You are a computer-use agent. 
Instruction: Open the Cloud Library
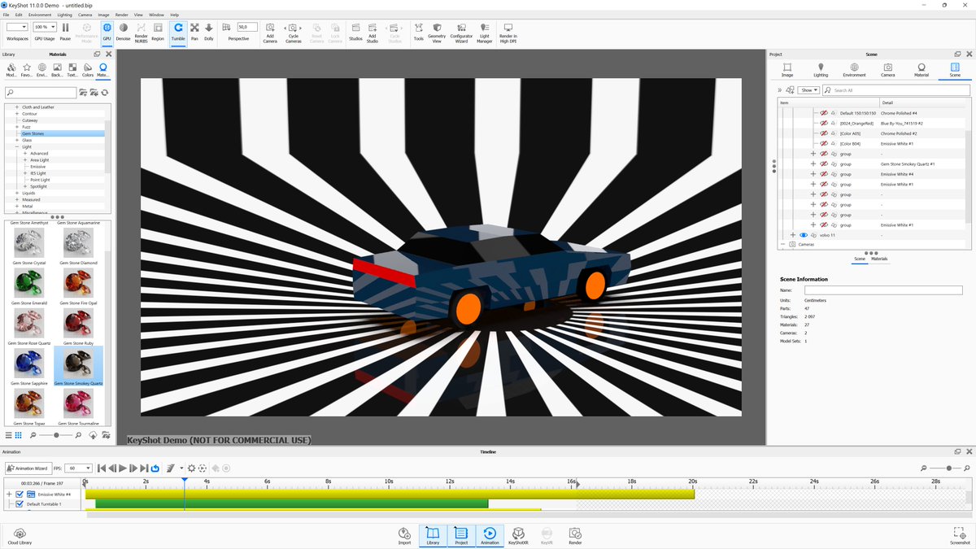(20, 535)
